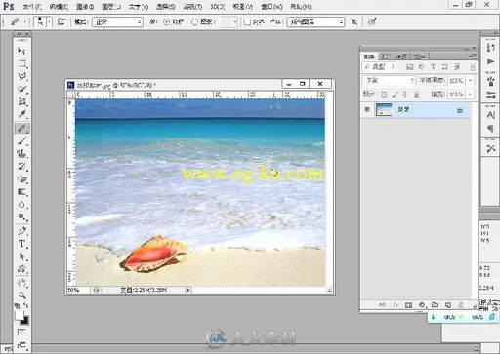The width and height of the screenshot is (500, 354).
Task: Select the Lasso tool
Action: pos(21,76)
